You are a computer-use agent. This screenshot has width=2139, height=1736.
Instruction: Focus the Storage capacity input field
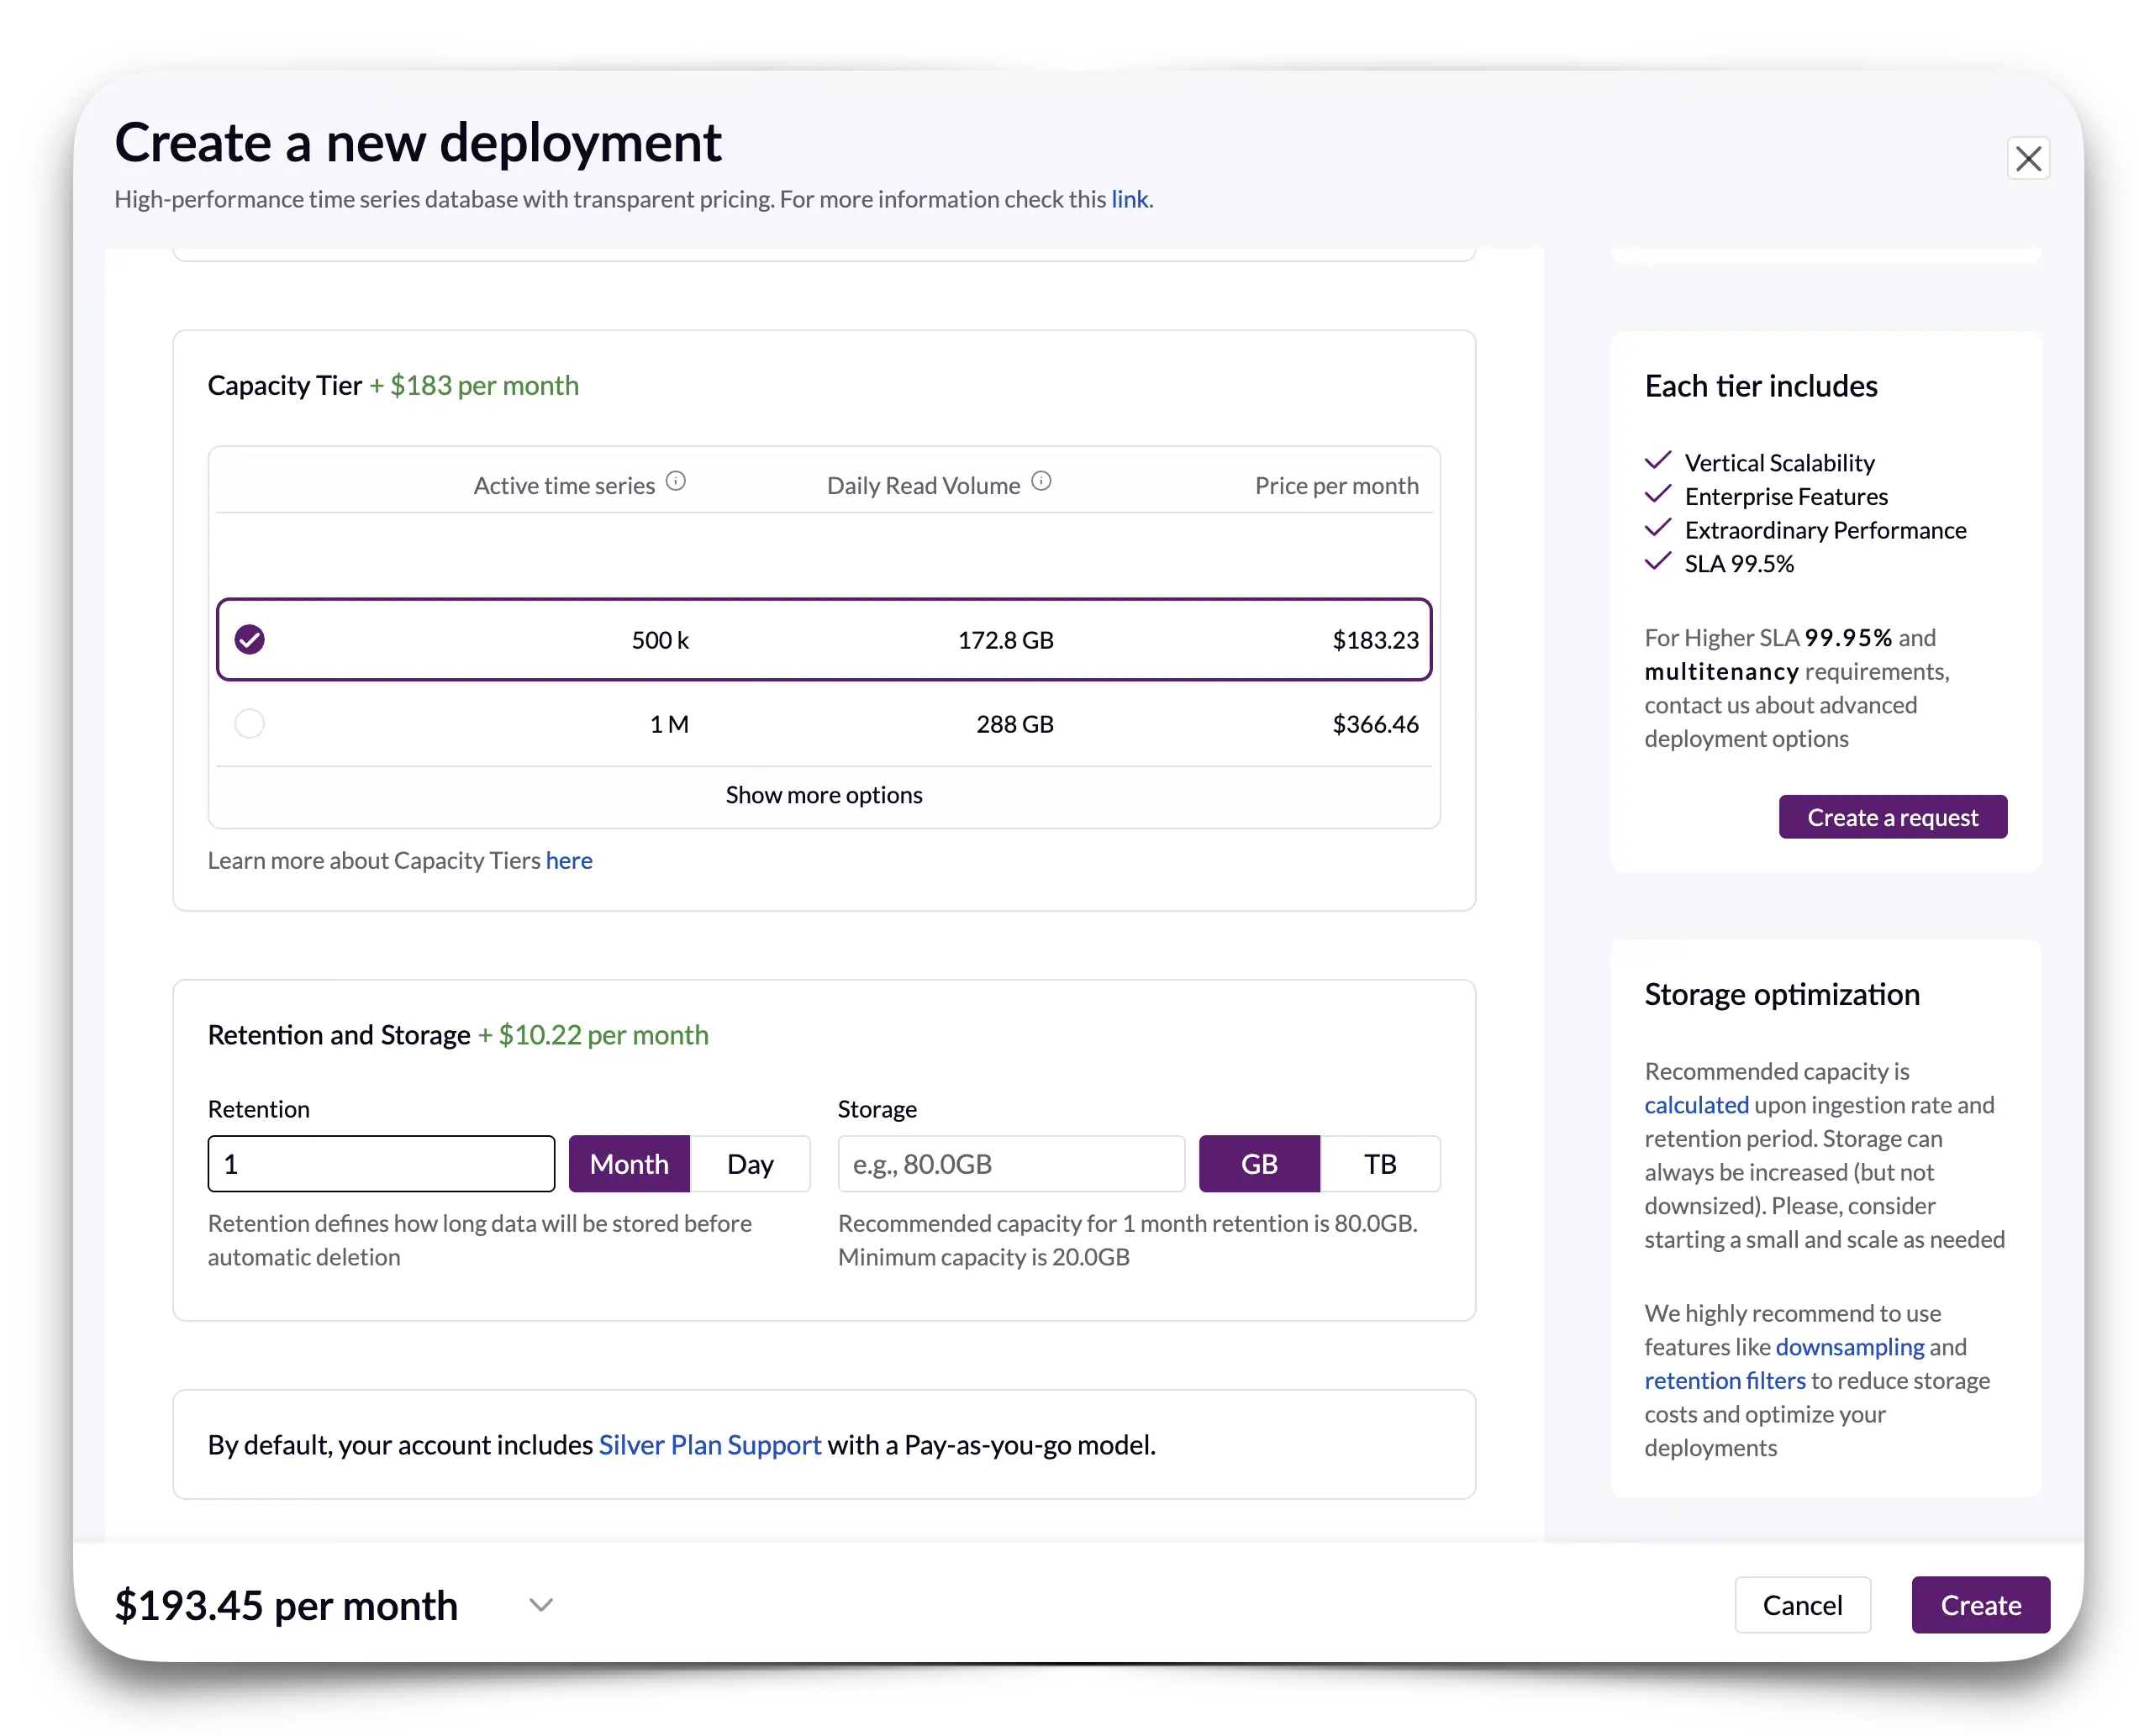click(x=1011, y=1164)
